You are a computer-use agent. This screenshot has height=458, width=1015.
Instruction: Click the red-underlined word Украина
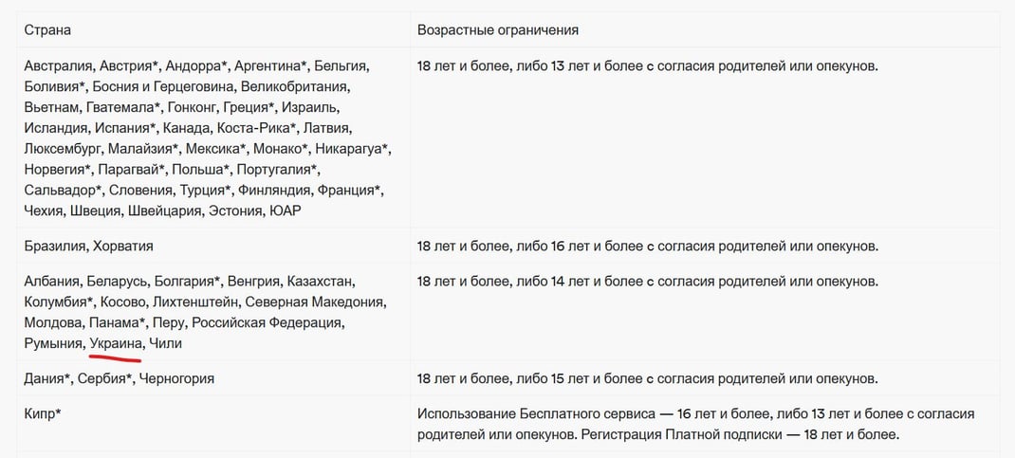point(115,343)
